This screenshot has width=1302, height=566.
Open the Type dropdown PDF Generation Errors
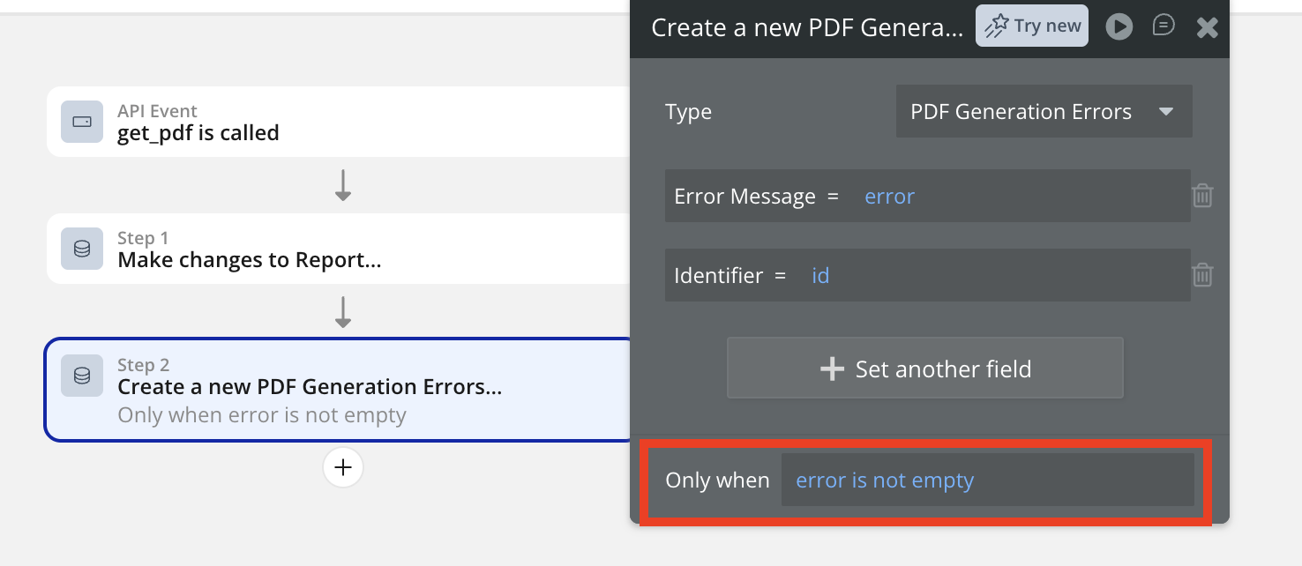pos(1044,111)
